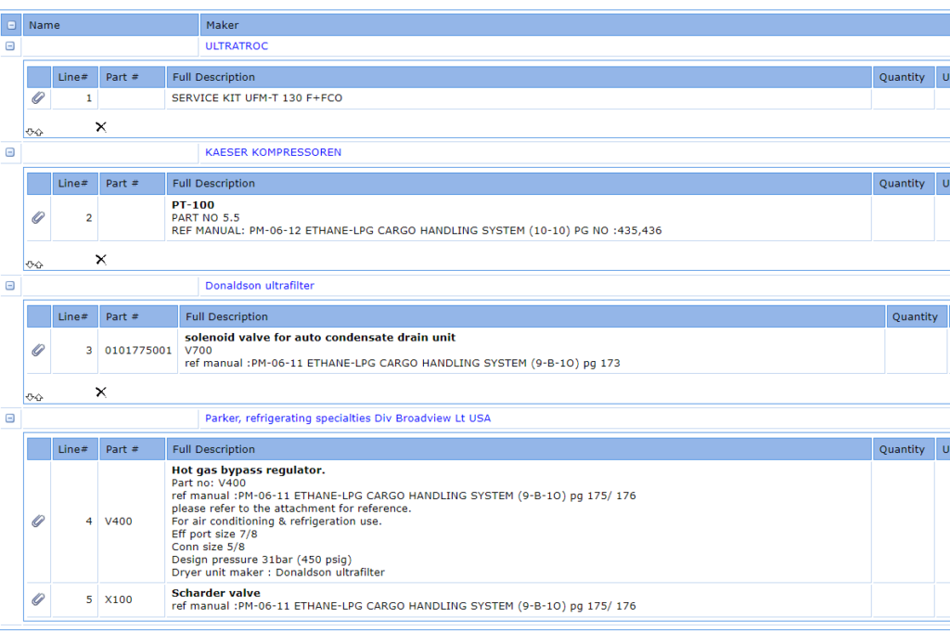Click the Quantity cell for Scharder valve row
950x631 pixels.
(903, 600)
